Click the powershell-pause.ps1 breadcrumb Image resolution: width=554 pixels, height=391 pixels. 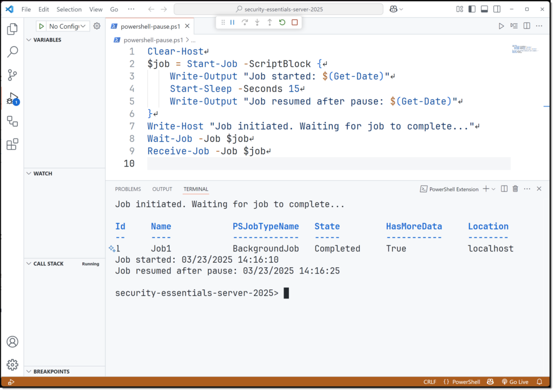153,40
